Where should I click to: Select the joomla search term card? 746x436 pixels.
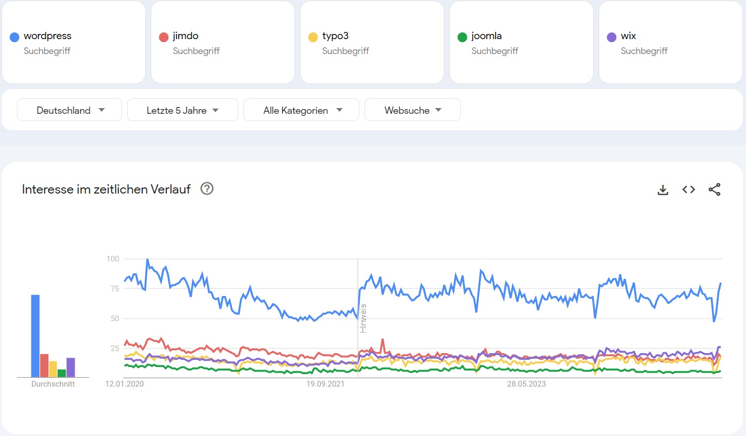click(522, 42)
